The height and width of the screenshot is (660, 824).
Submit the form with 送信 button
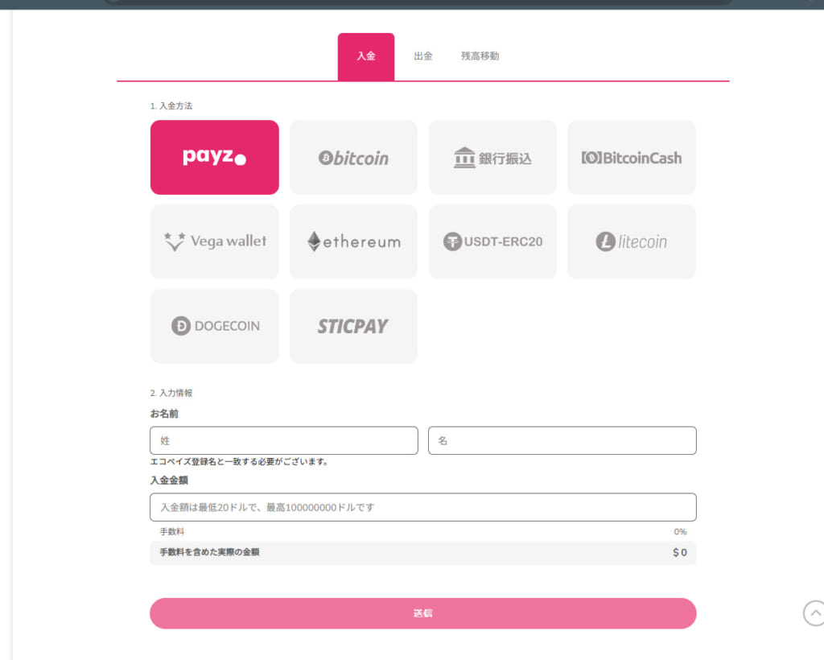(x=423, y=613)
